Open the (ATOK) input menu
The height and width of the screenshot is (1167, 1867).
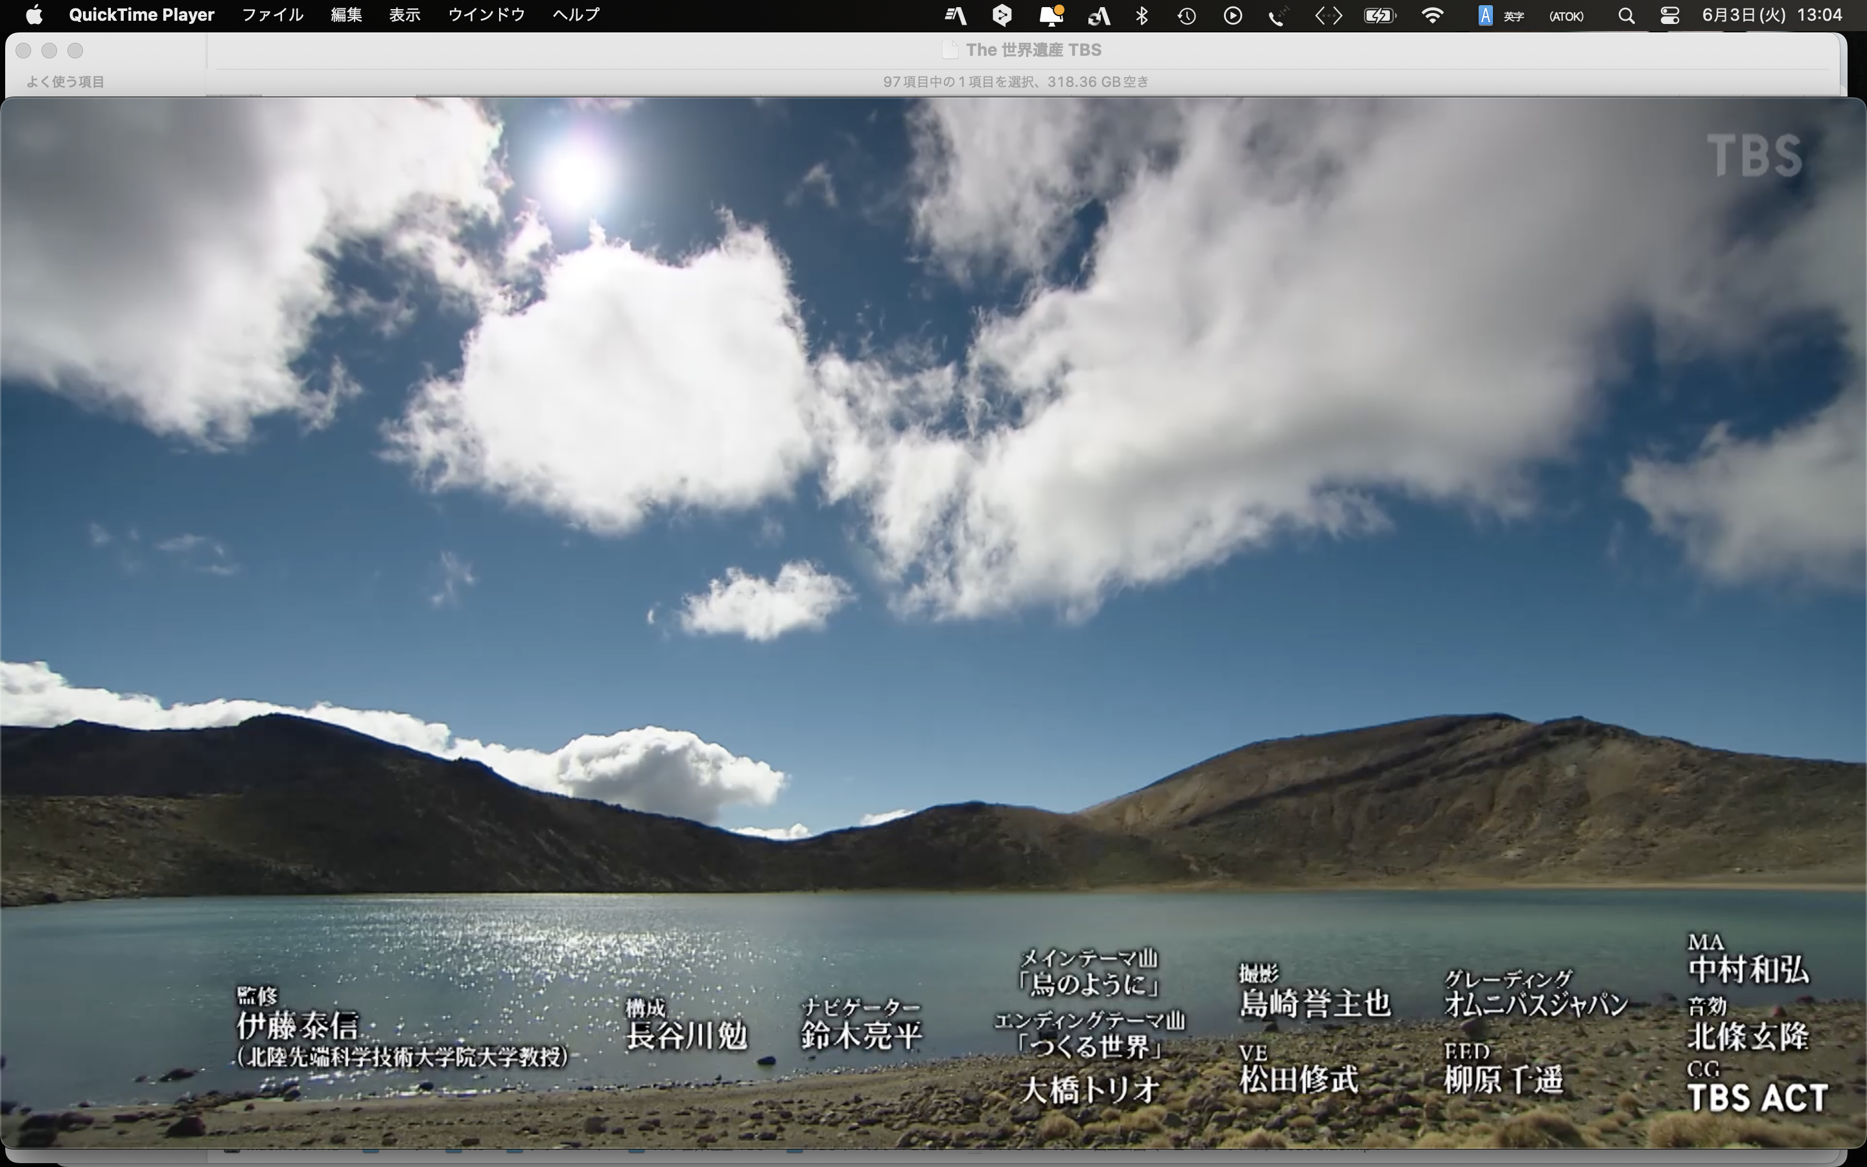1566,16
